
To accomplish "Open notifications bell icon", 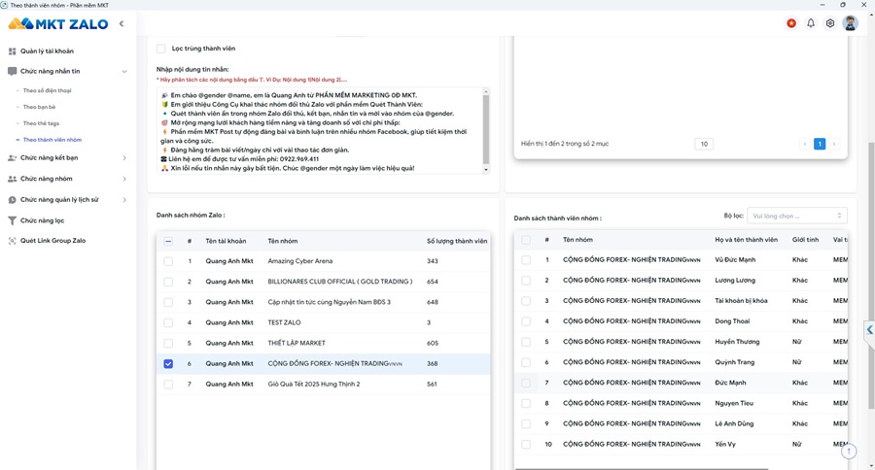I will coord(811,23).
